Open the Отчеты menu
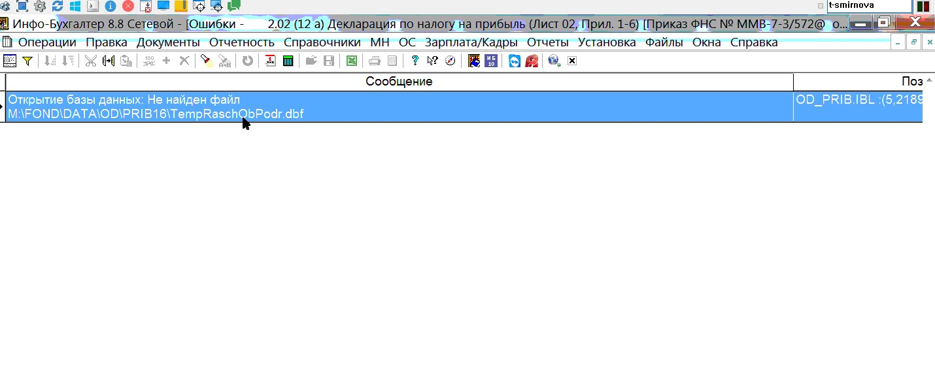The width and height of the screenshot is (935, 368). point(548,42)
